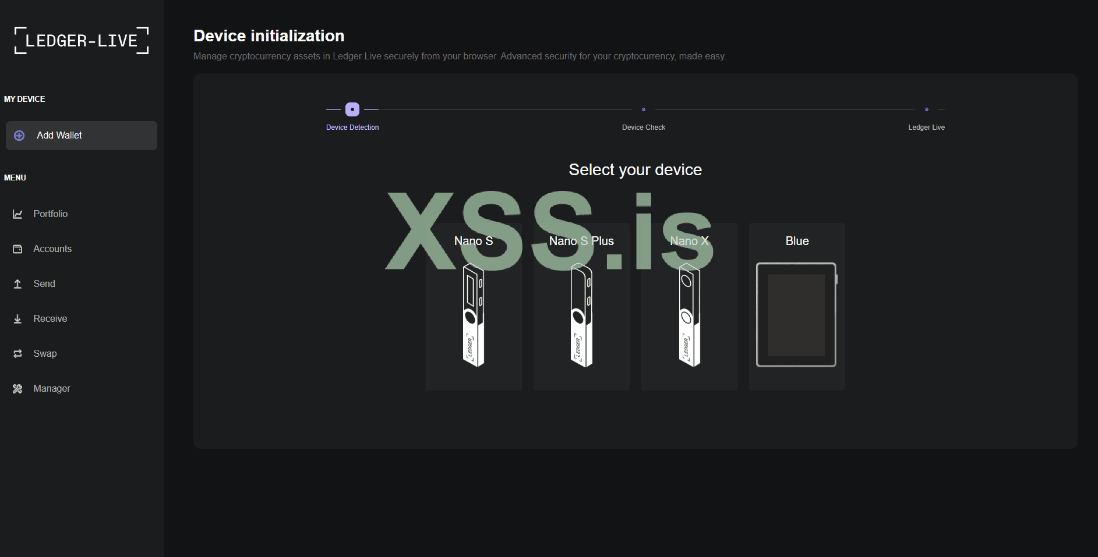Select the Send upload-arrow icon
1098x557 pixels.
[x=18, y=284]
